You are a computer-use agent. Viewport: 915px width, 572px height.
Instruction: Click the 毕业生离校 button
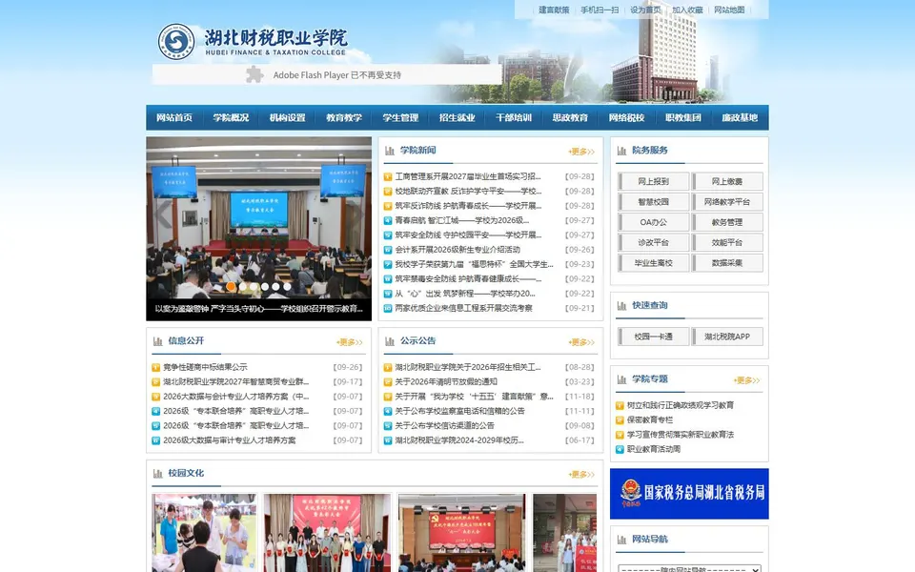[x=654, y=263]
